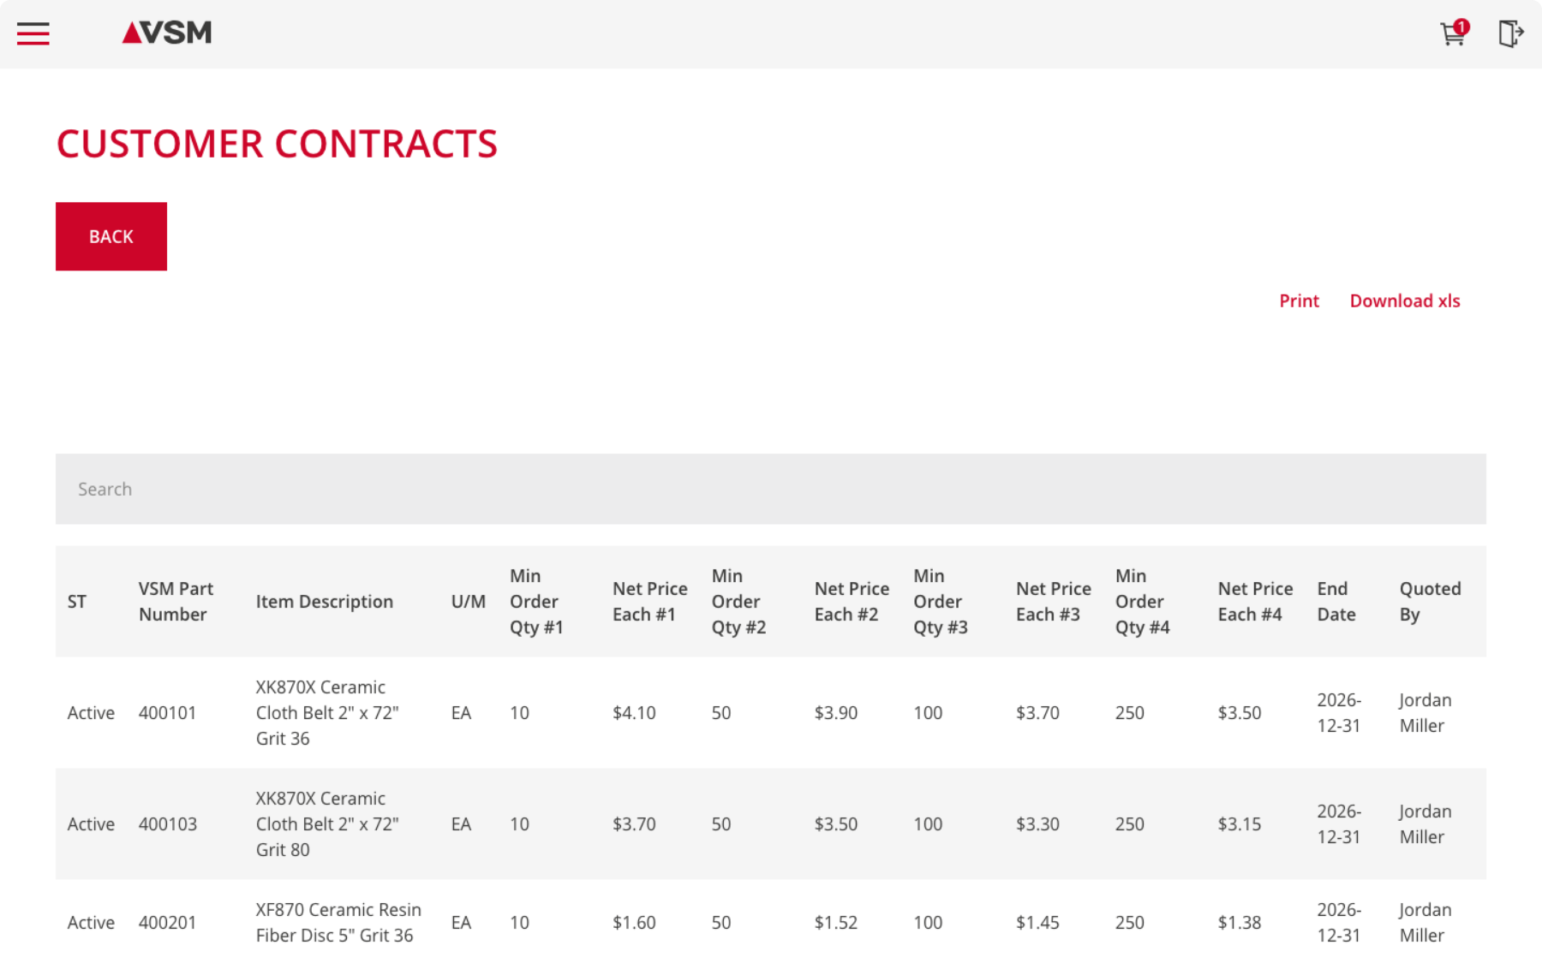Click the Min Order Qty #4 header
Image resolution: width=1542 pixels, height=963 pixels.
[x=1142, y=602]
